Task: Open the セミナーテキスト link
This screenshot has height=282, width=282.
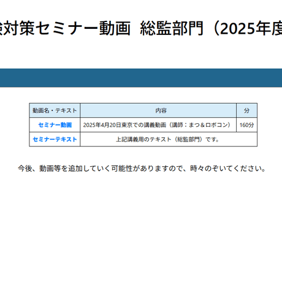Action: (55, 139)
